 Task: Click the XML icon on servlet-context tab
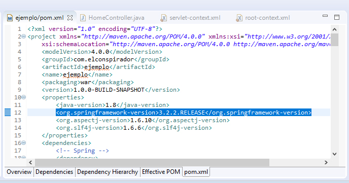[x=163, y=18]
